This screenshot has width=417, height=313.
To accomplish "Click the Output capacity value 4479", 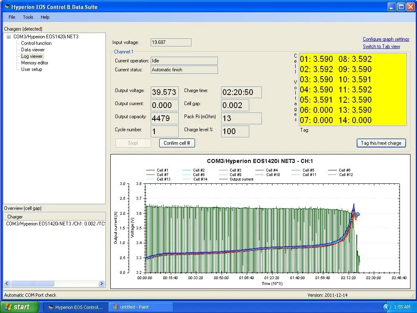I will (x=165, y=118).
